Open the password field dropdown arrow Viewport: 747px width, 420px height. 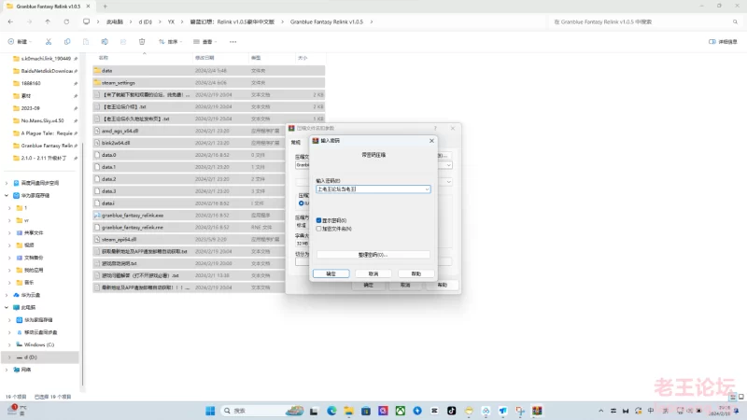[x=427, y=189]
